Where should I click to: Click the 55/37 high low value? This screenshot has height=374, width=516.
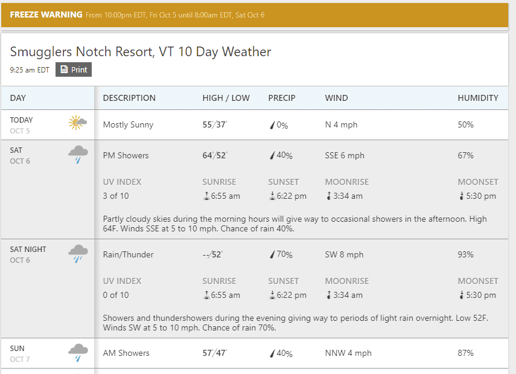point(215,124)
